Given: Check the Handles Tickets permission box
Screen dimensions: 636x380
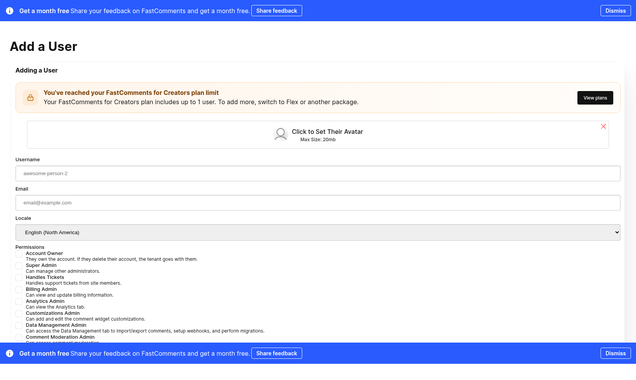Looking at the screenshot, I should [x=19, y=278].
